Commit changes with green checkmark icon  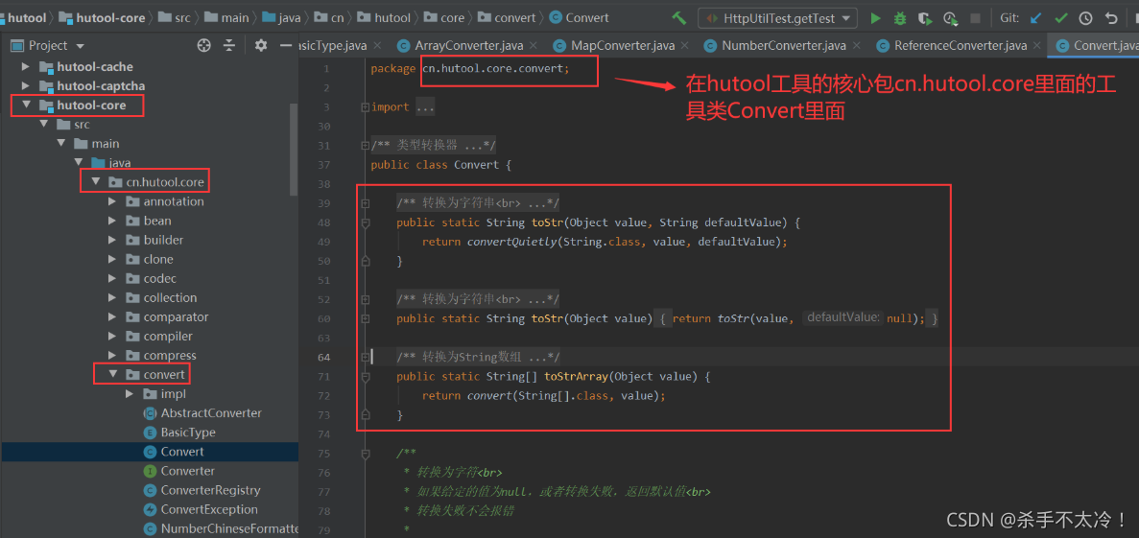(1061, 18)
